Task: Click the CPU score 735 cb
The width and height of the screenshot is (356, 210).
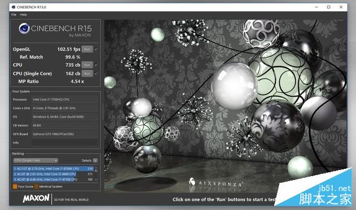Action: 73,65
